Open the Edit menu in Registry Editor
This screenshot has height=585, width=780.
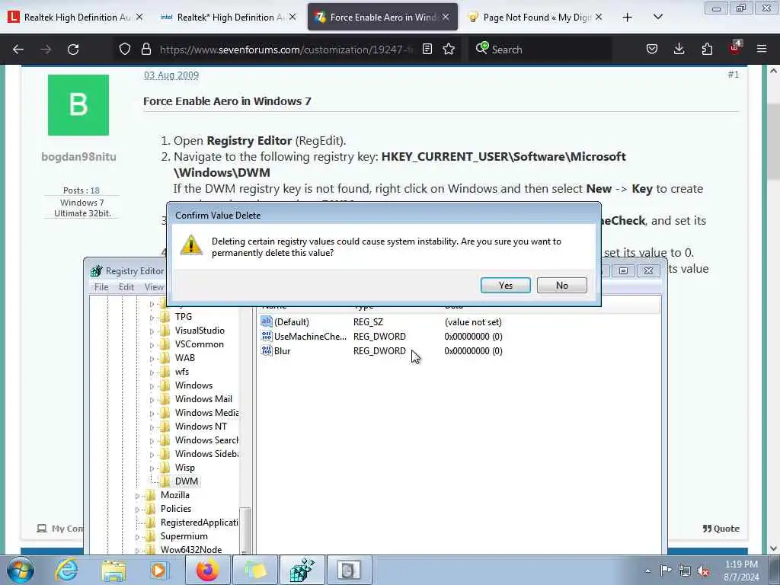click(x=126, y=287)
